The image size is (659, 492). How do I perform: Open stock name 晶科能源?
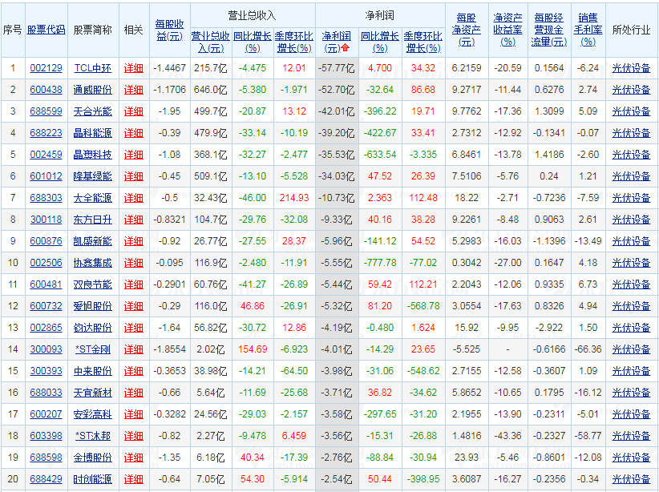pyautogui.click(x=92, y=133)
